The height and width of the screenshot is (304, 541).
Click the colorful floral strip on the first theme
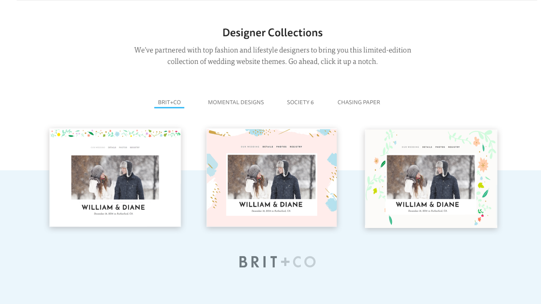[115, 133]
